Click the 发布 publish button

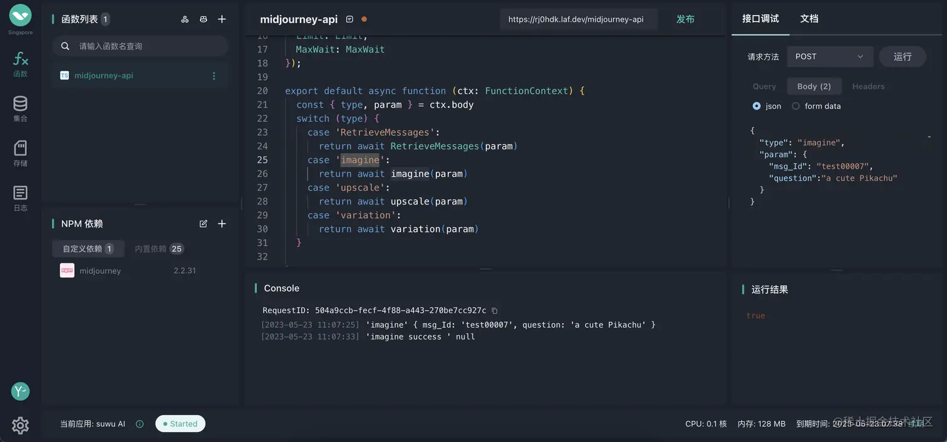pyautogui.click(x=685, y=19)
